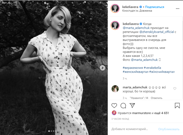Screen dimensions: 183x135
Task: Open marta_adamchuk commenter avatar
Action: click(x=115, y=89)
